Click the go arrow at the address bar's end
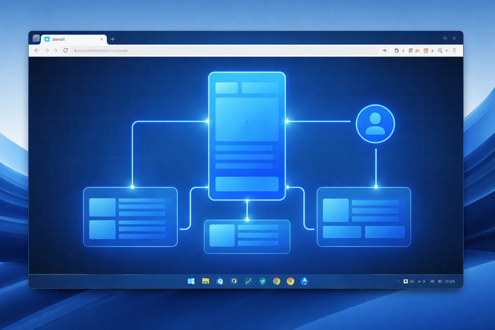495x330 pixels. (x=384, y=51)
